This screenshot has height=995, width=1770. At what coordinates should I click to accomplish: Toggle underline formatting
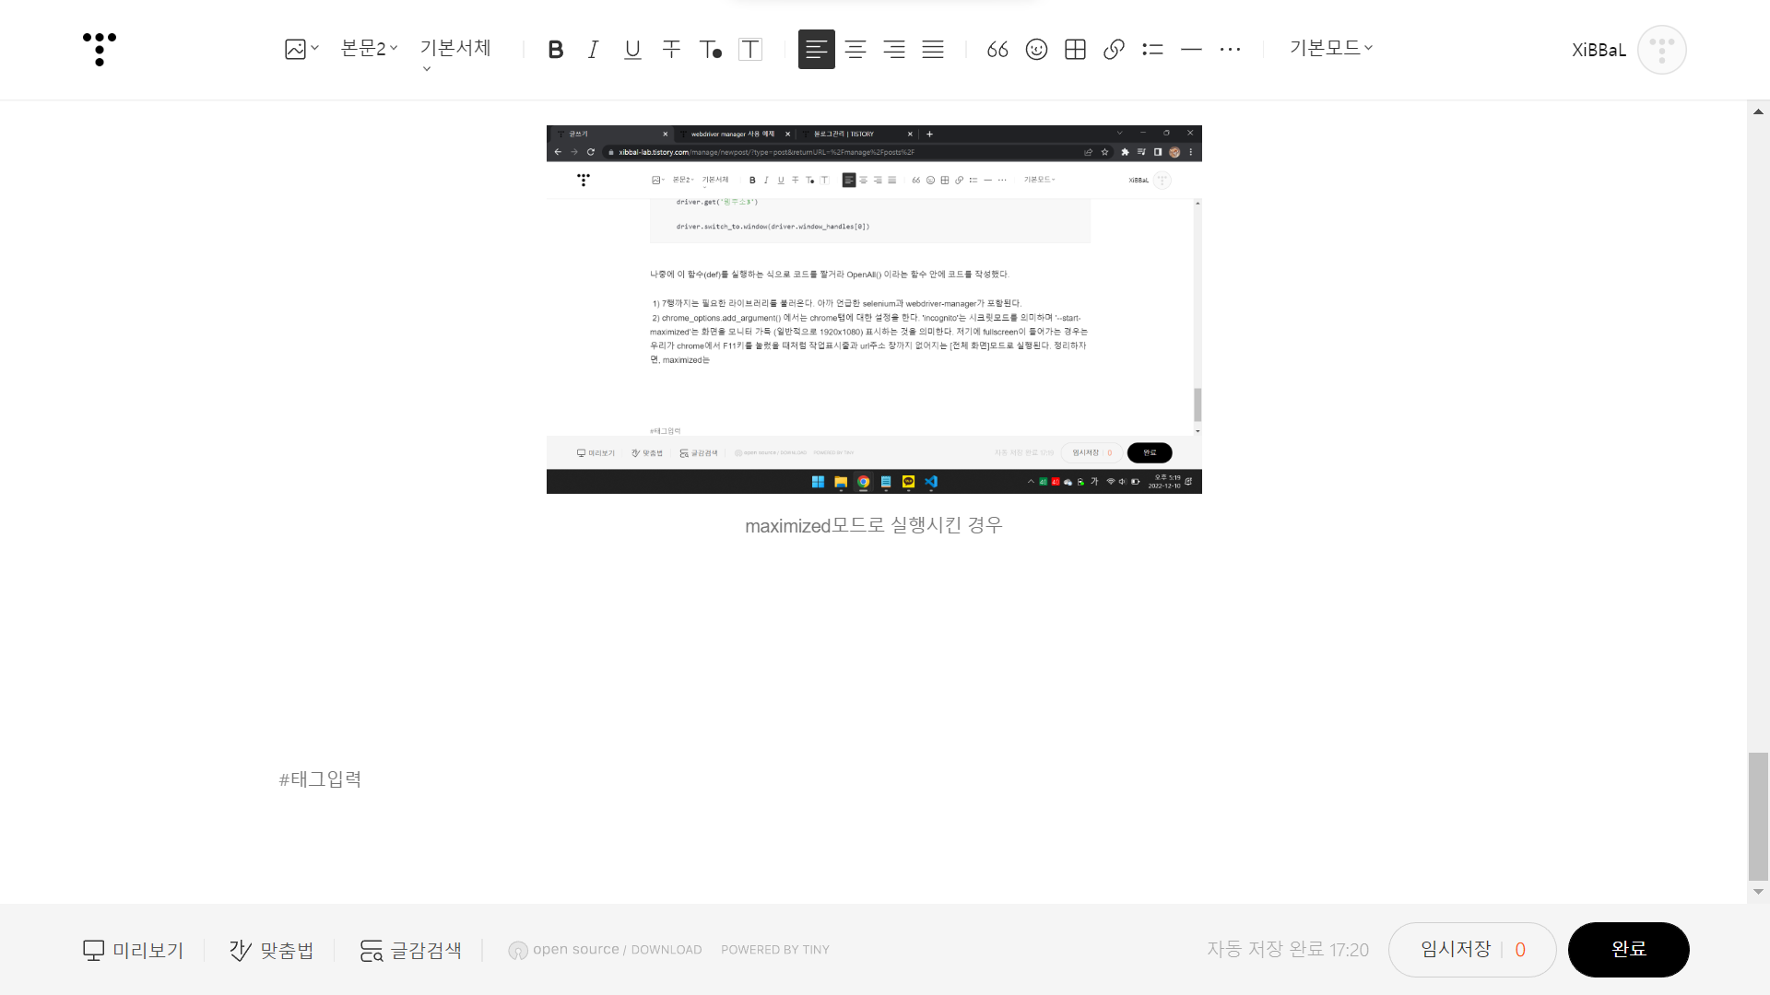point(632,49)
